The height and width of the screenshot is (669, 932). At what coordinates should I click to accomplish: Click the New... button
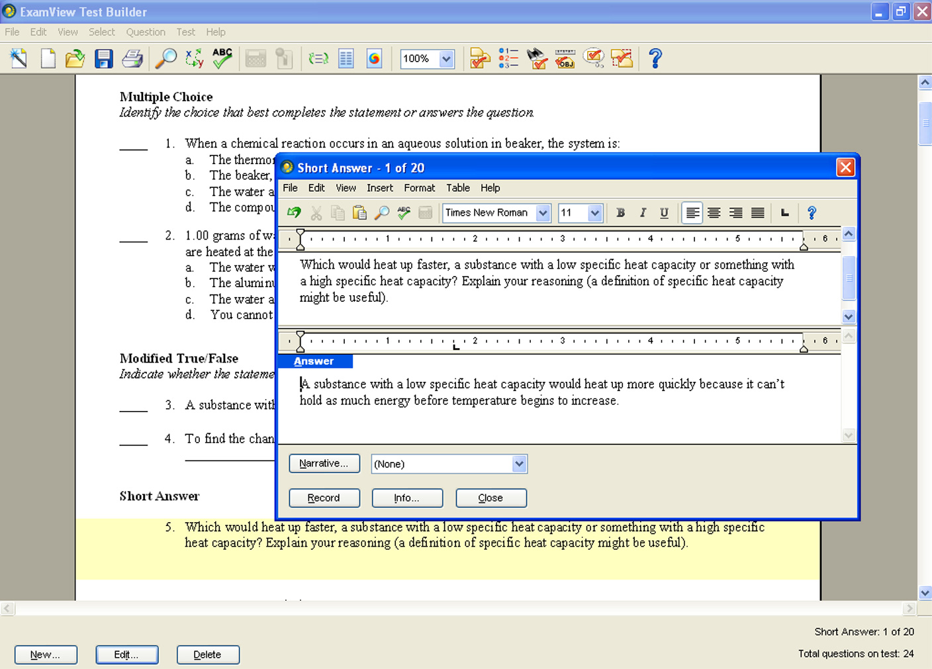(46, 654)
